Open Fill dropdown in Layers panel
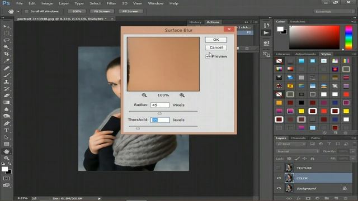 click(x=353, y=159)
